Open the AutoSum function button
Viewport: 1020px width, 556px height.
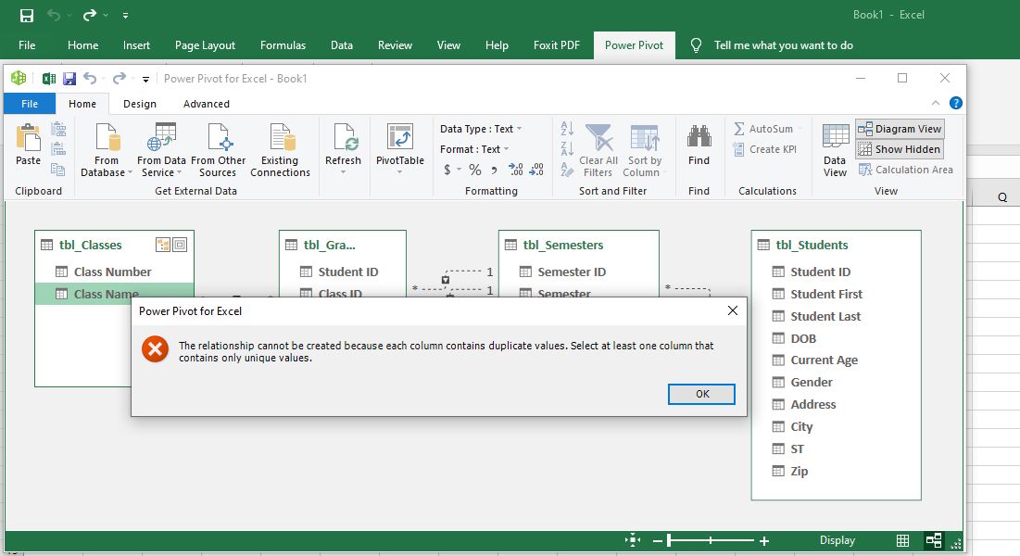[x=763, y=129]
